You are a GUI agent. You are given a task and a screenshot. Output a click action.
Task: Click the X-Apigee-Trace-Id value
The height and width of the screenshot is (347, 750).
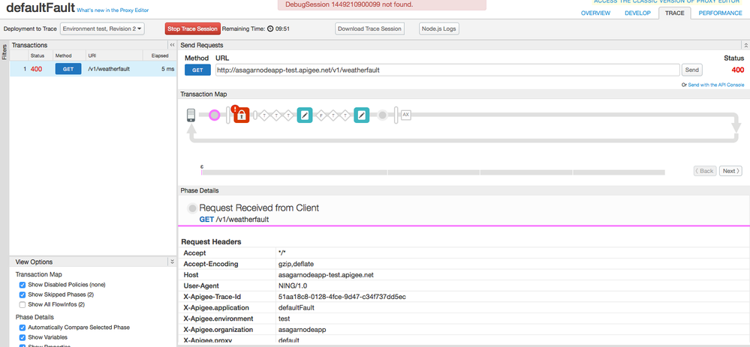(342, 297)
